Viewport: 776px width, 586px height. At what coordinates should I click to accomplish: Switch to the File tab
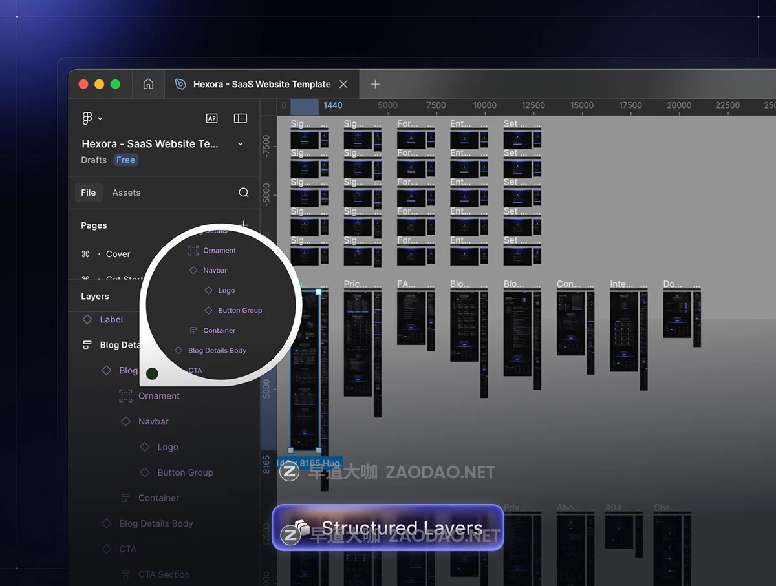click(x=89, y=193)
